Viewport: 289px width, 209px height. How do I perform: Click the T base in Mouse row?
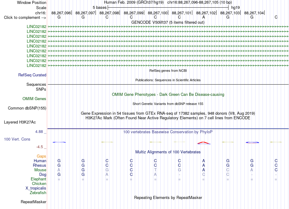click(155, 170)
